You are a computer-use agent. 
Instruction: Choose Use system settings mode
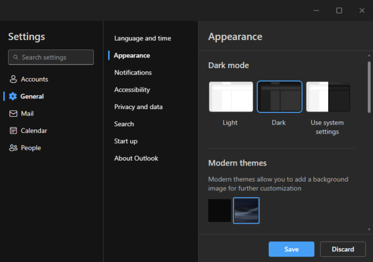coord(328,97)
